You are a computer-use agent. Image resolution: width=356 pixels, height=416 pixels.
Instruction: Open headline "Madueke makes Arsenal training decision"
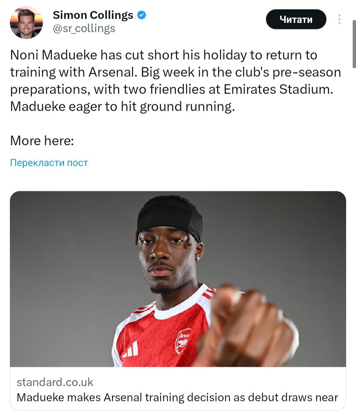point(177,397)
